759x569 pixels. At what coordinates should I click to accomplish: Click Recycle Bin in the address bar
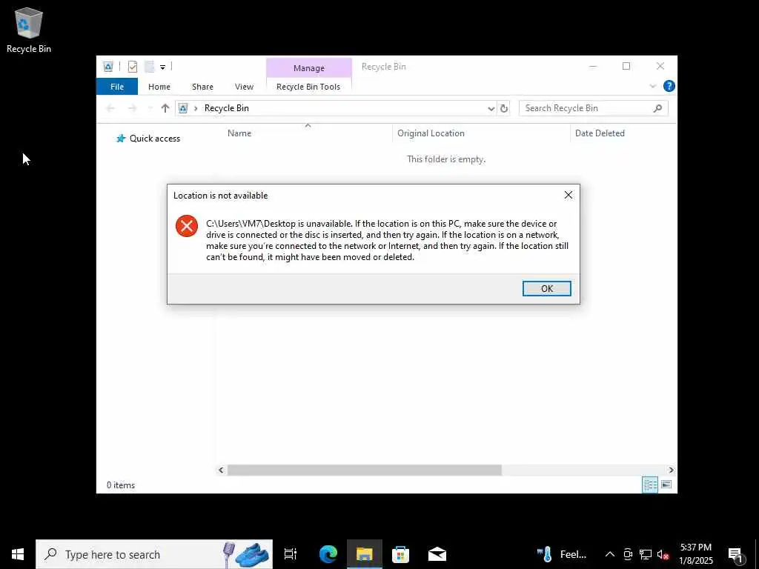coord(227,108)
